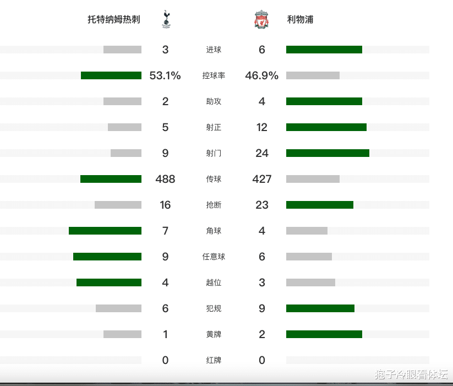The height and width of the screenshot is (386, 453).
Task: Click the 53.1% possession value
Action: point(165,75)
